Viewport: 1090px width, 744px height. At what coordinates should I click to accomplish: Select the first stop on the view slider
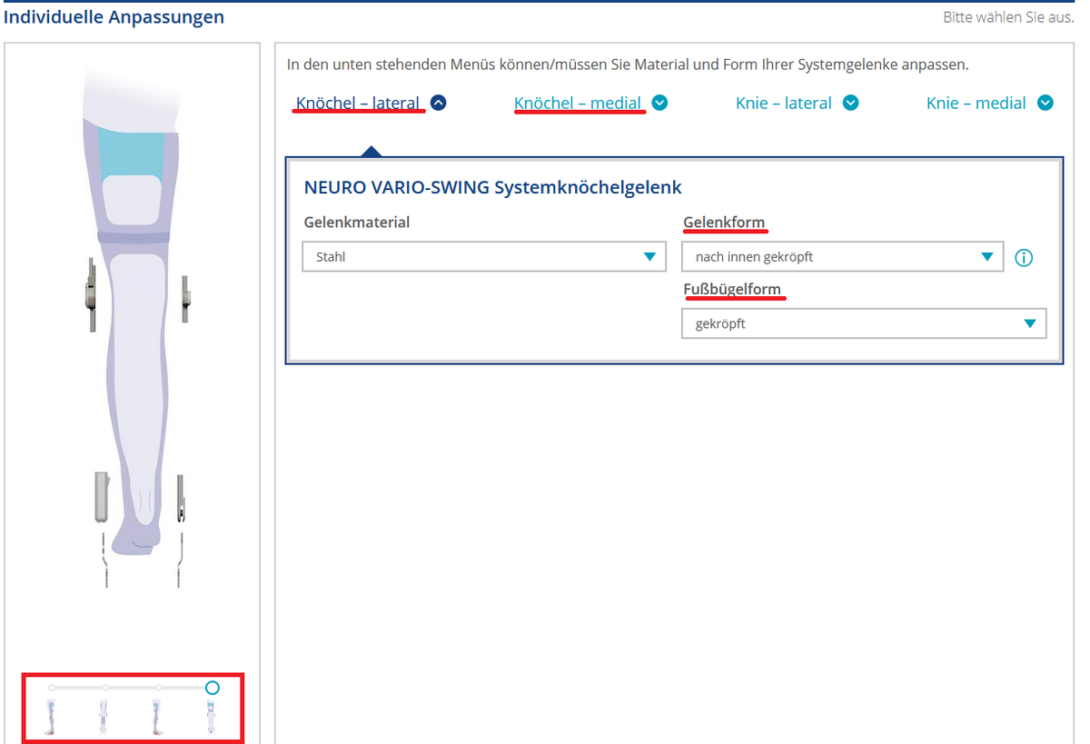pos(52,688)
